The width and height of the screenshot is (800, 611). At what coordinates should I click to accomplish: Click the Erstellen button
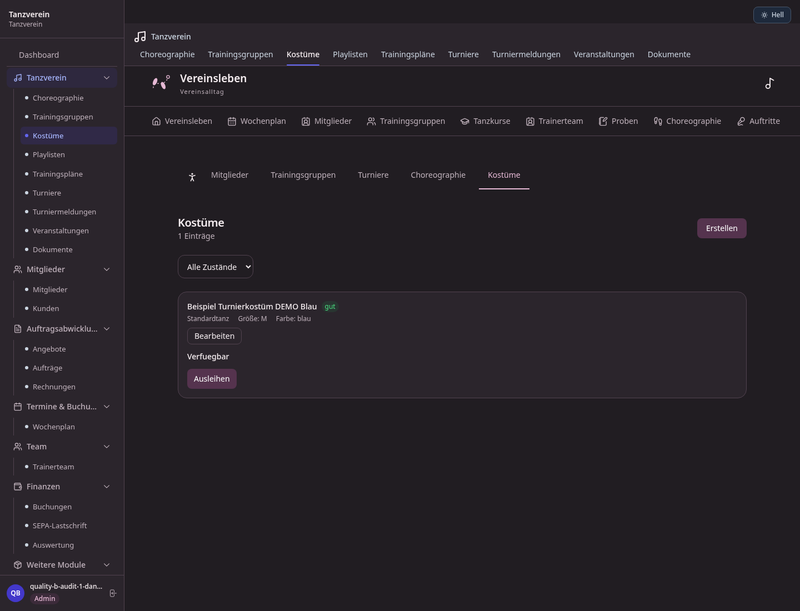pos(722,228)
